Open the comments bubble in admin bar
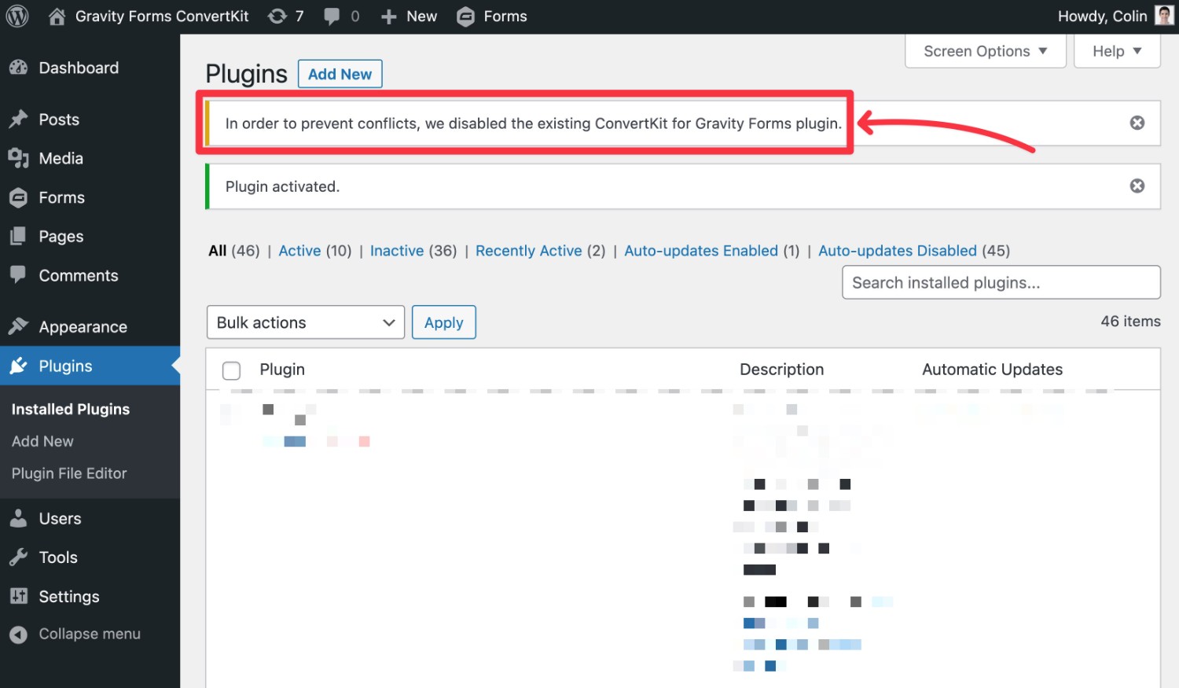This screenshot has height=688, width=1179. click(332, 17)
